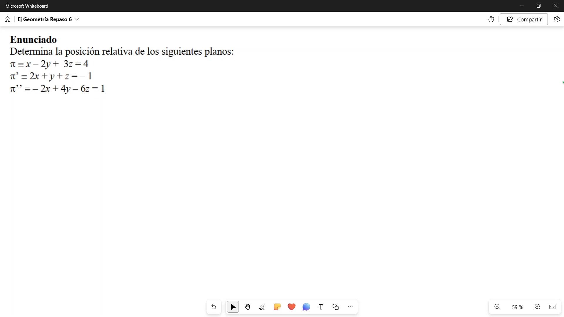
Task: Select the Text tool
Action: (321, 307)
